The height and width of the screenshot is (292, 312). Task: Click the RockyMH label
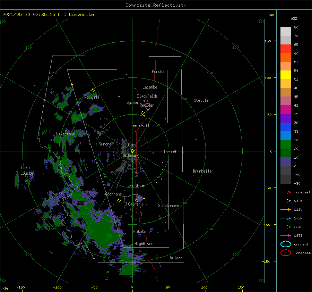(92, 97)
